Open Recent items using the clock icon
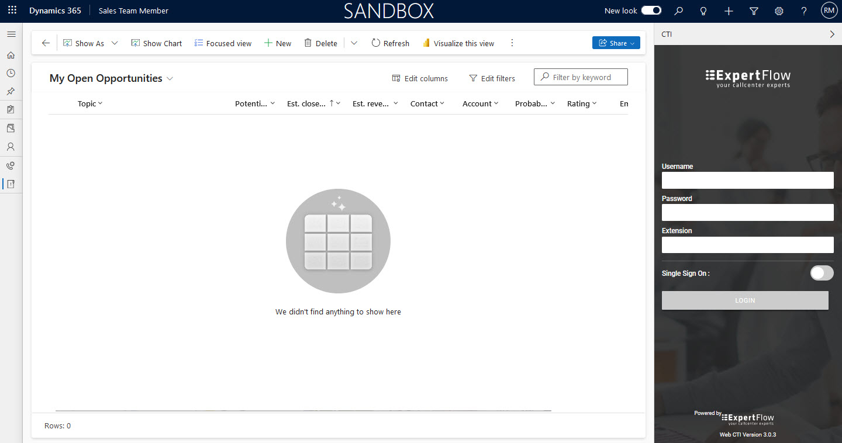This screenshot has height=443, width=842. 11,73
